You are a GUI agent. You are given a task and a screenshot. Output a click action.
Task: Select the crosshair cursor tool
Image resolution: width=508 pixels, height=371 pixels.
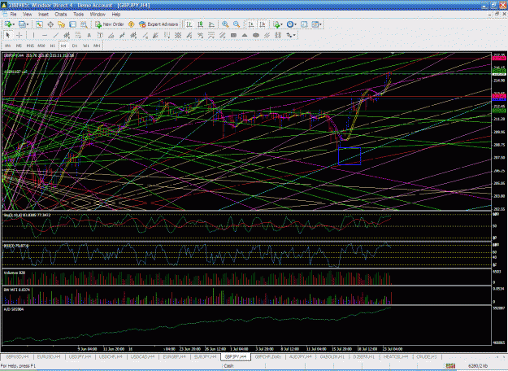(x=20, y=35)
